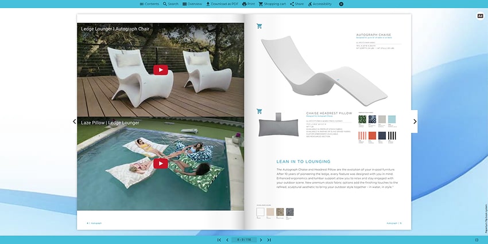Play the Laze Pillow video
Screen dimensions: 488x244
(x=161, y=163)
